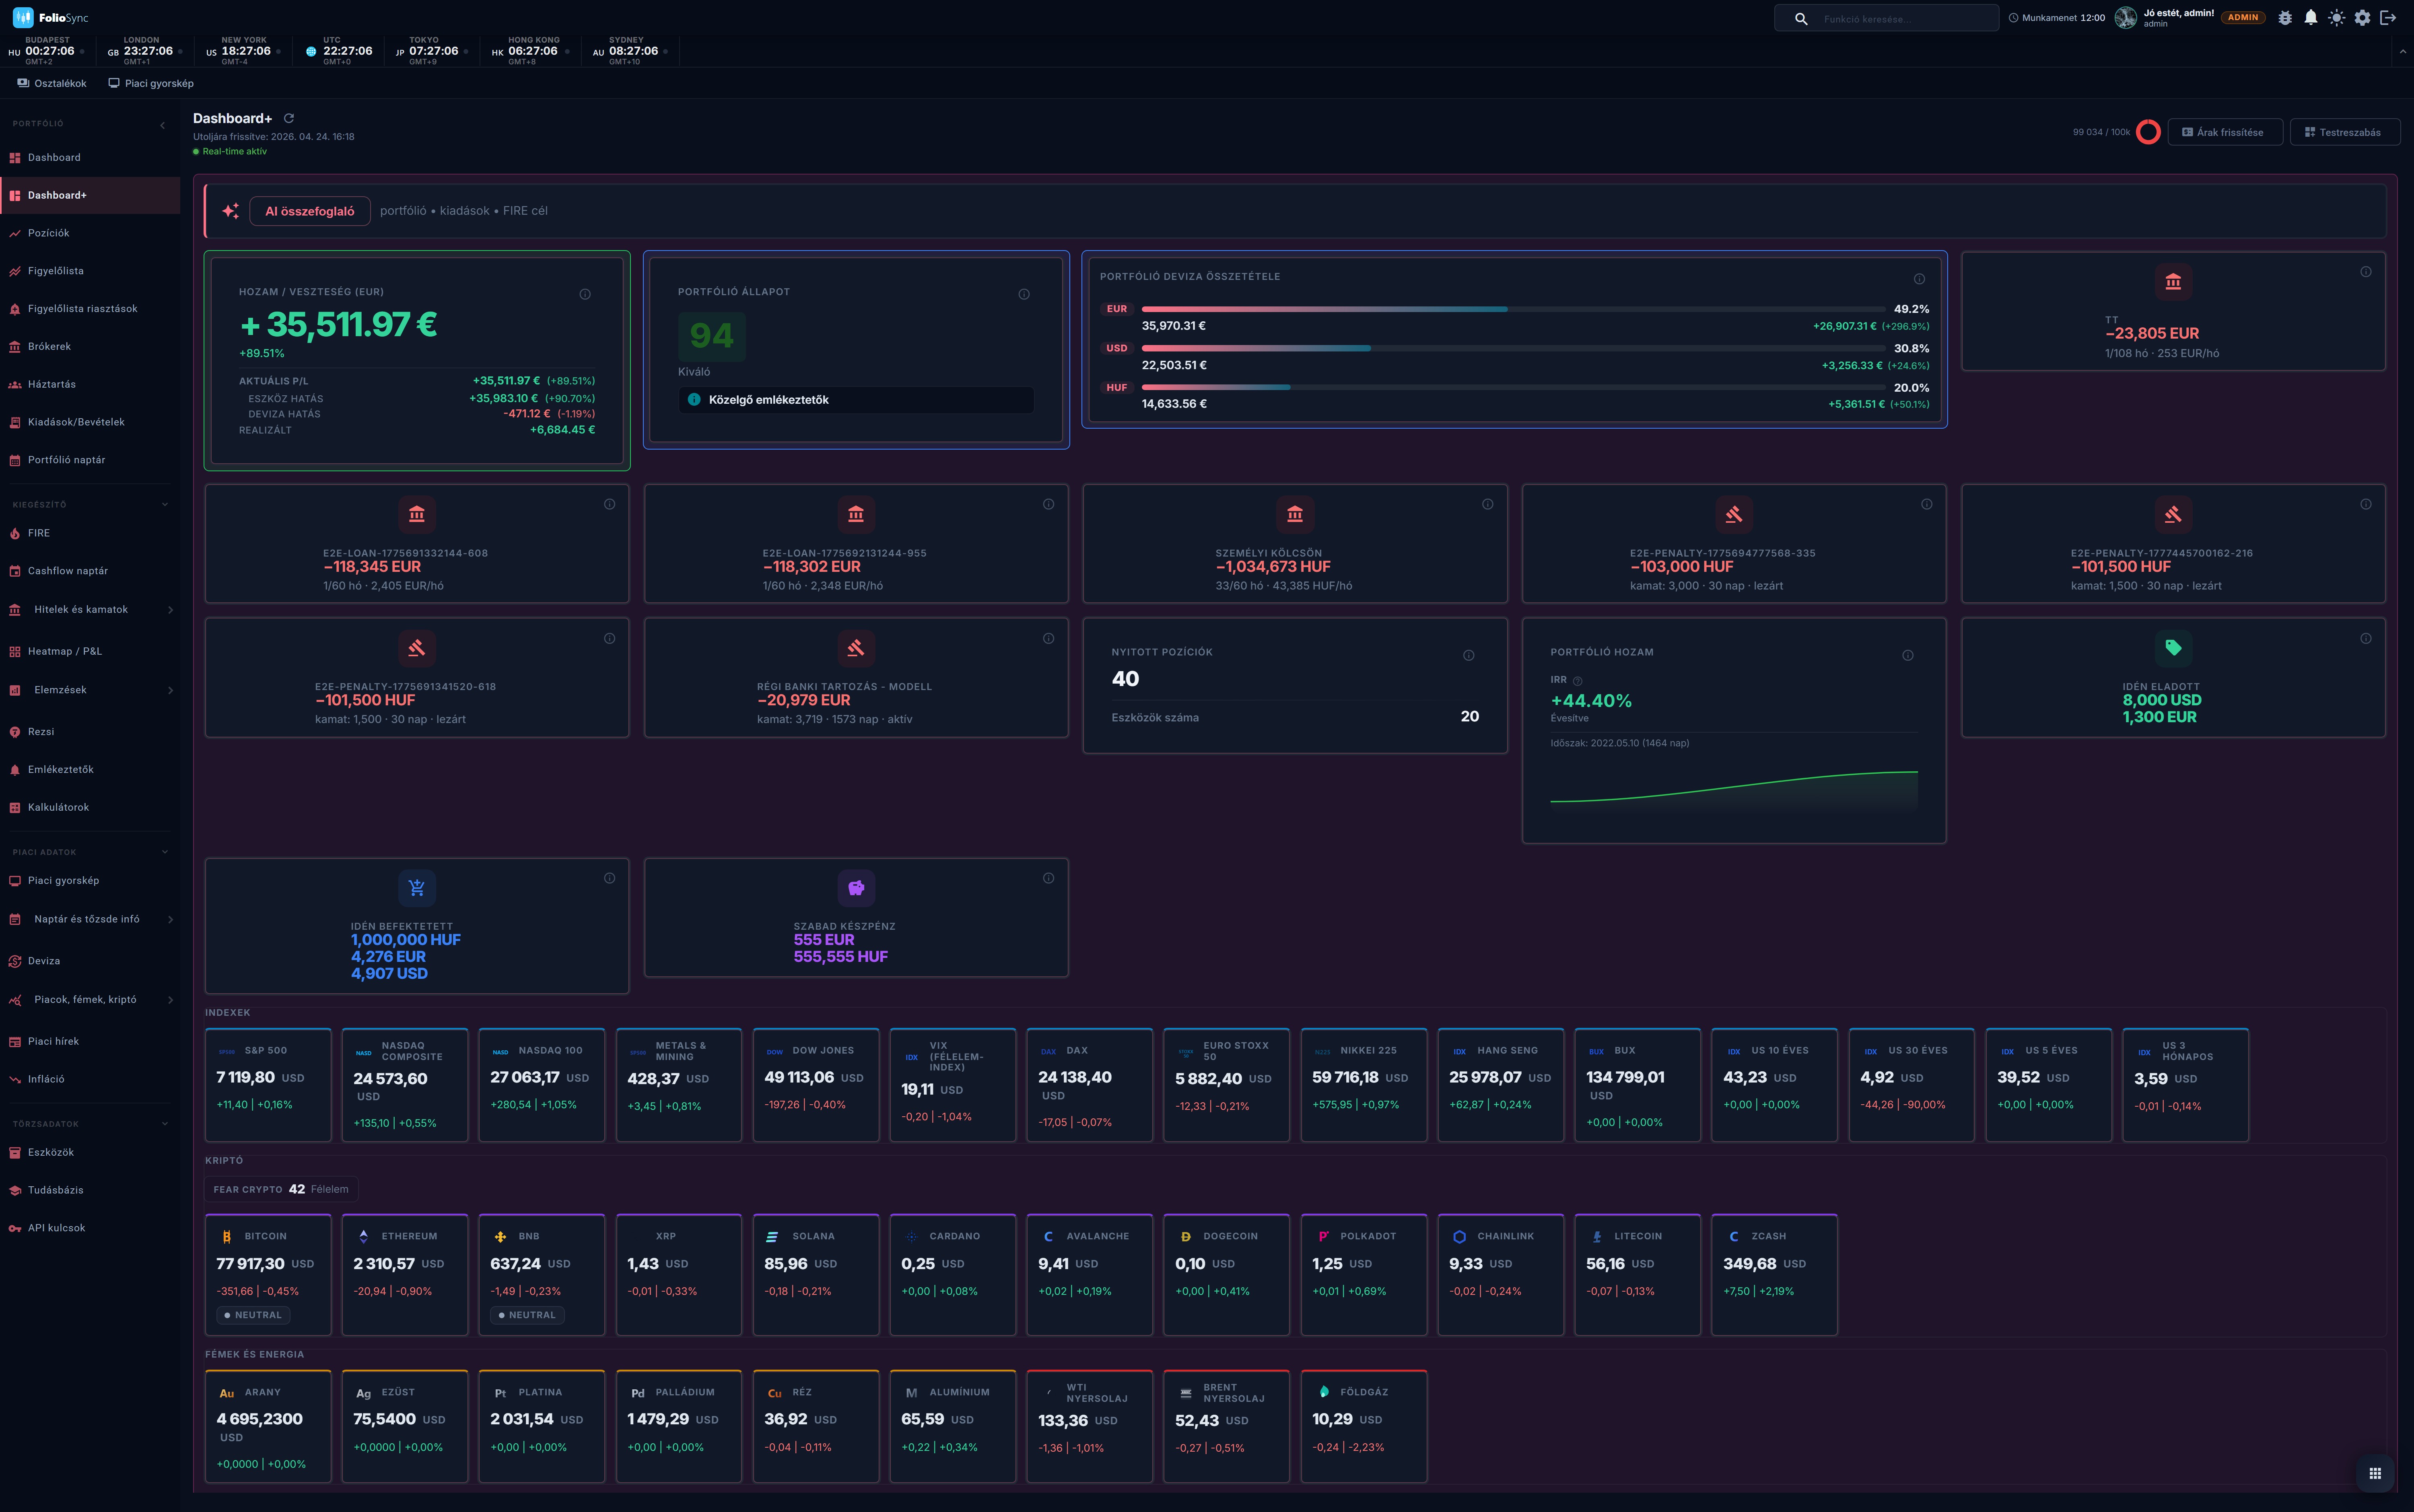The image size is (2414, 1512).
Task: Click the API kulcsok key icon
Action: [15, 1228]
